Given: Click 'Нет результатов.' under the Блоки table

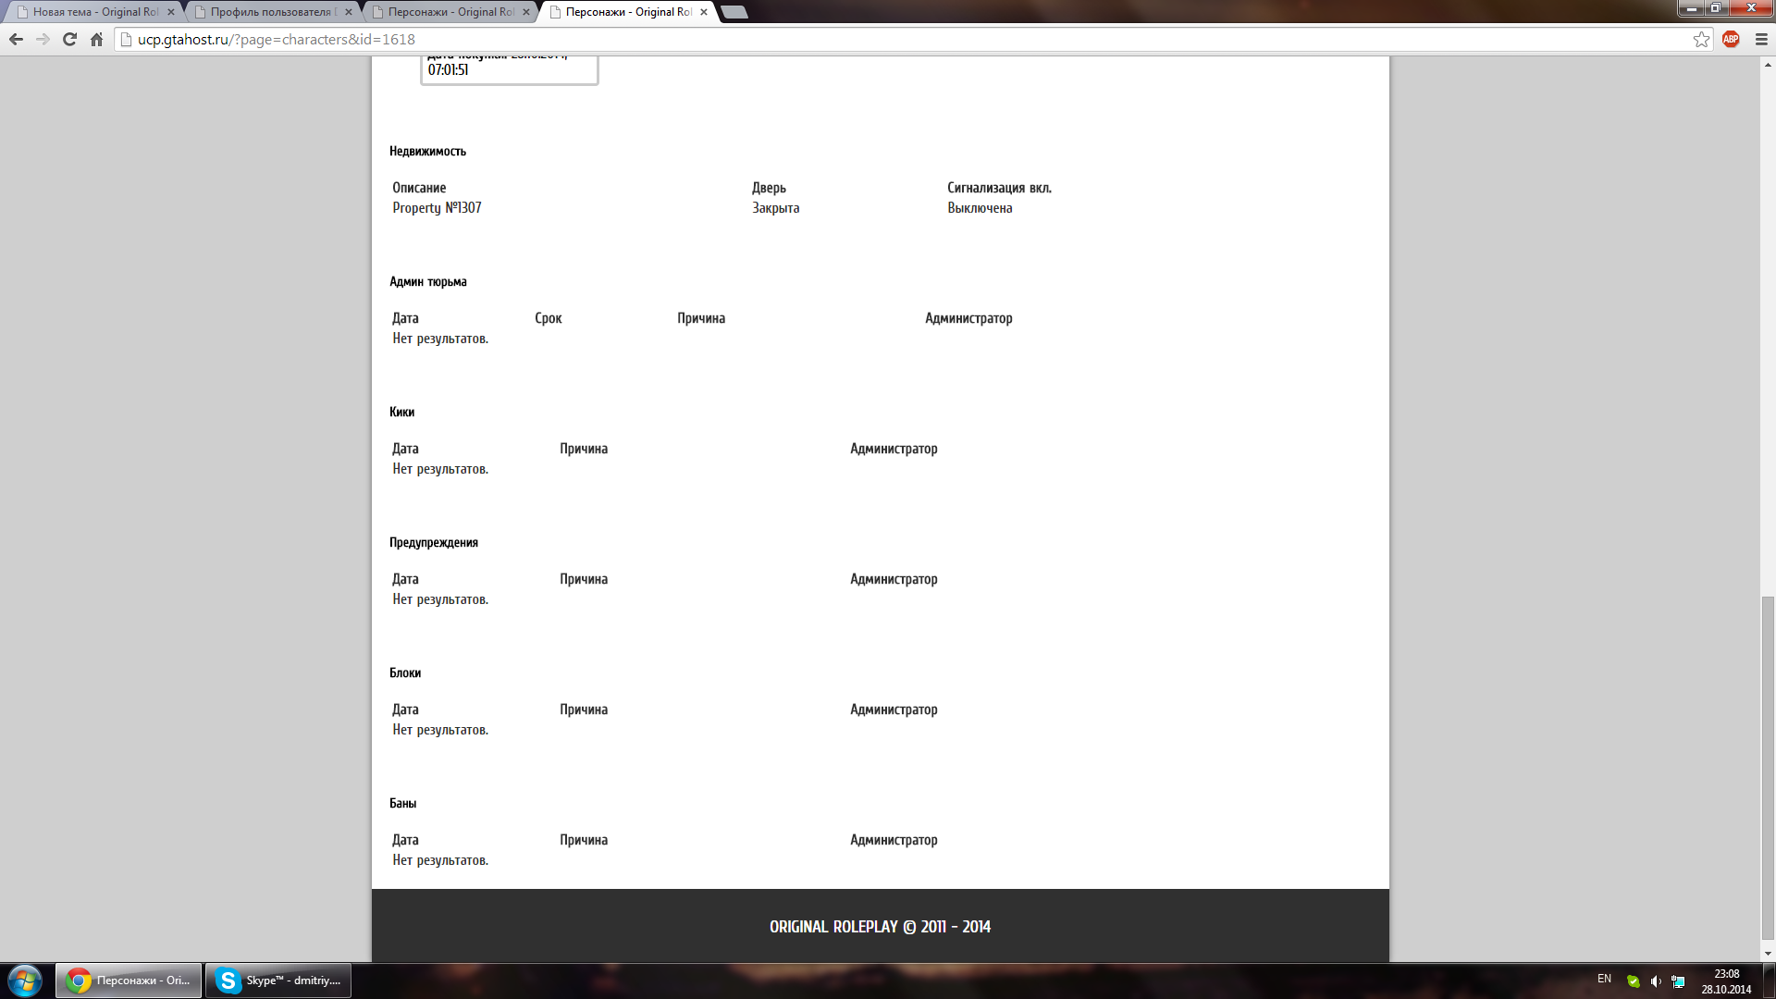Looking at the screenshot, I should click(440, 730).
